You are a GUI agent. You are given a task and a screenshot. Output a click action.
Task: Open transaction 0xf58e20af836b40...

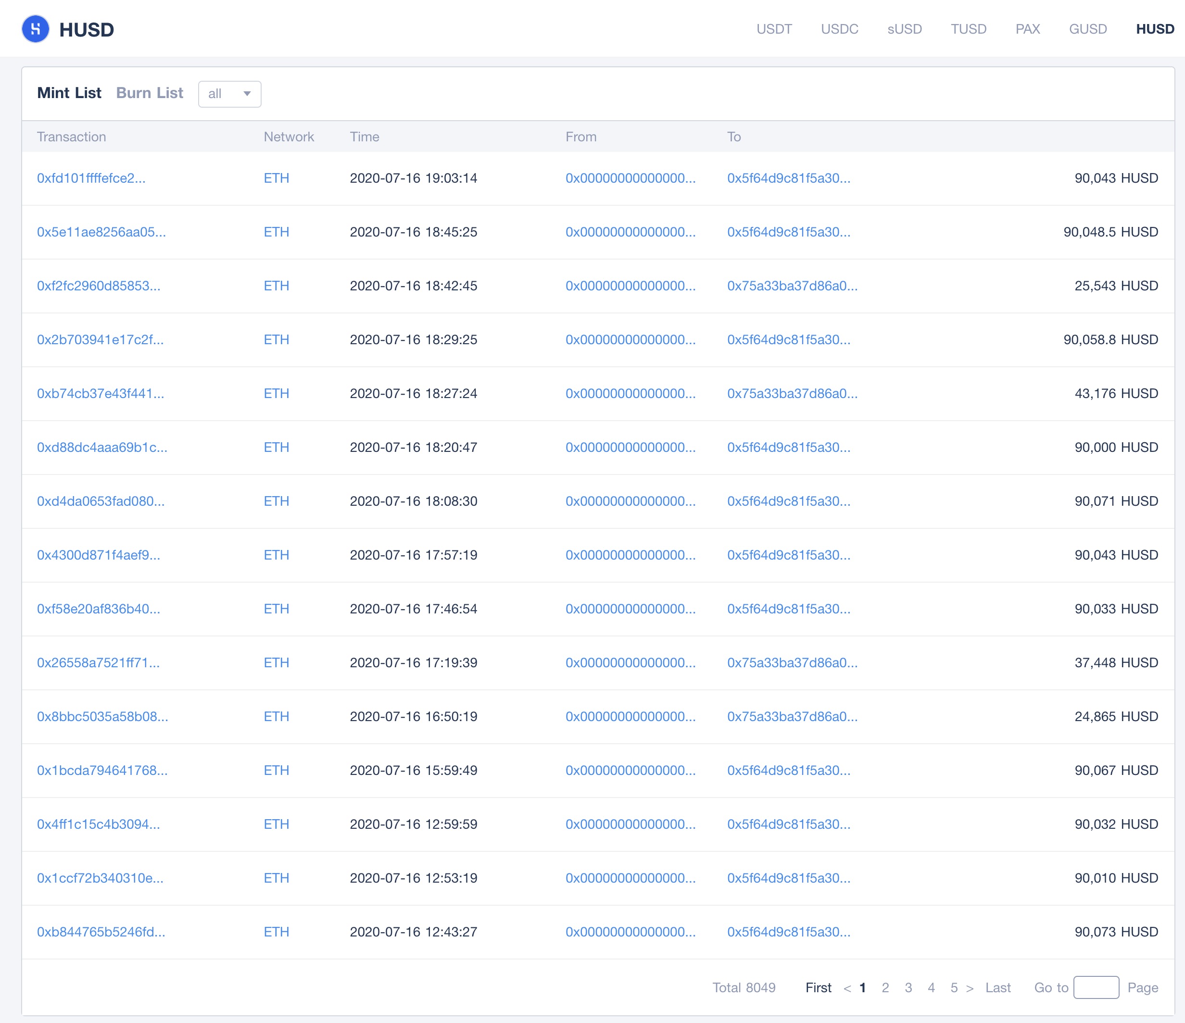pyautogui.click(x=99, y=609)
